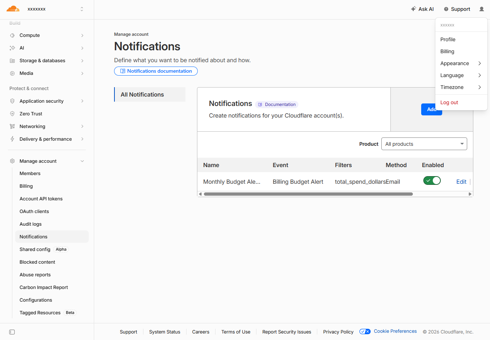Click the Networking icon

(12, 127)
